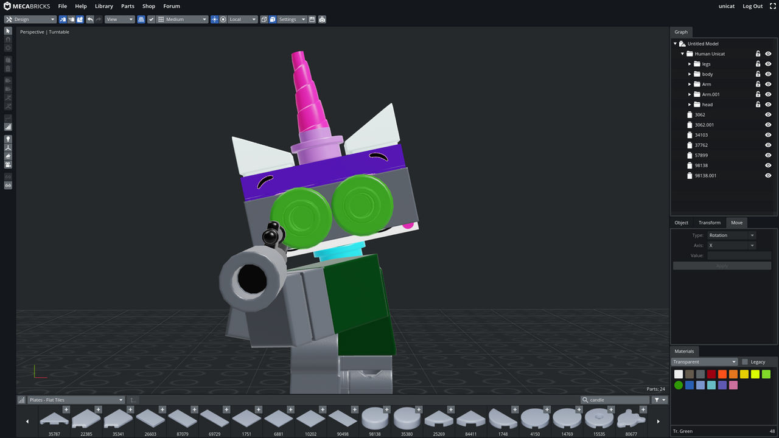Select the arrow selection tool
Viewport: 779px width, 438px height.
pos(8,30)
